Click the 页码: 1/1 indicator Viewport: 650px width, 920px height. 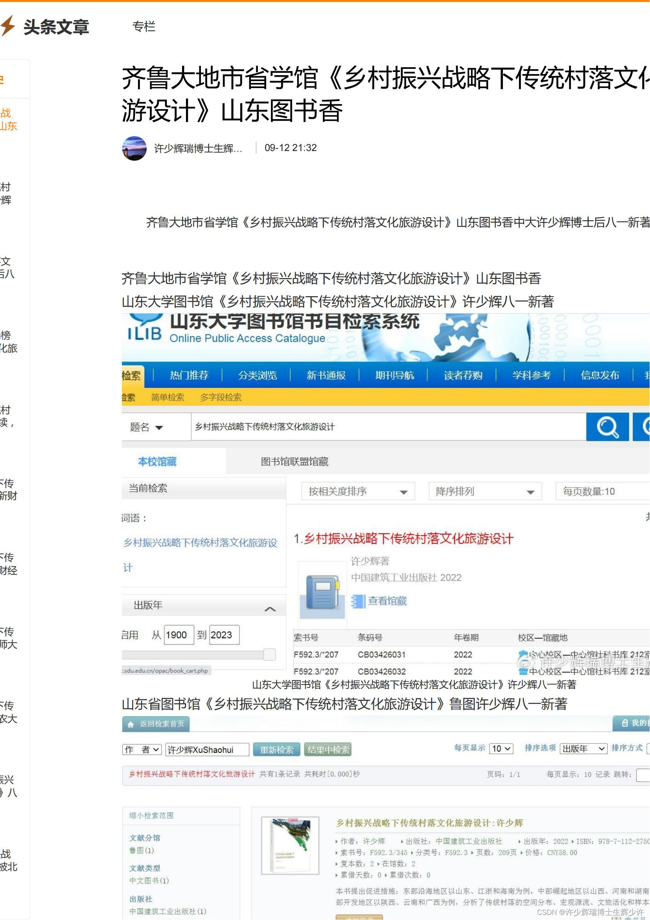(503, 774)
